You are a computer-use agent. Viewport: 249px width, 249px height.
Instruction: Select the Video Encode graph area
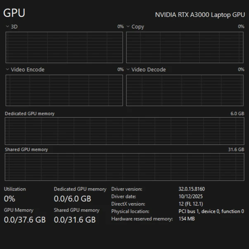pos(64,90)
